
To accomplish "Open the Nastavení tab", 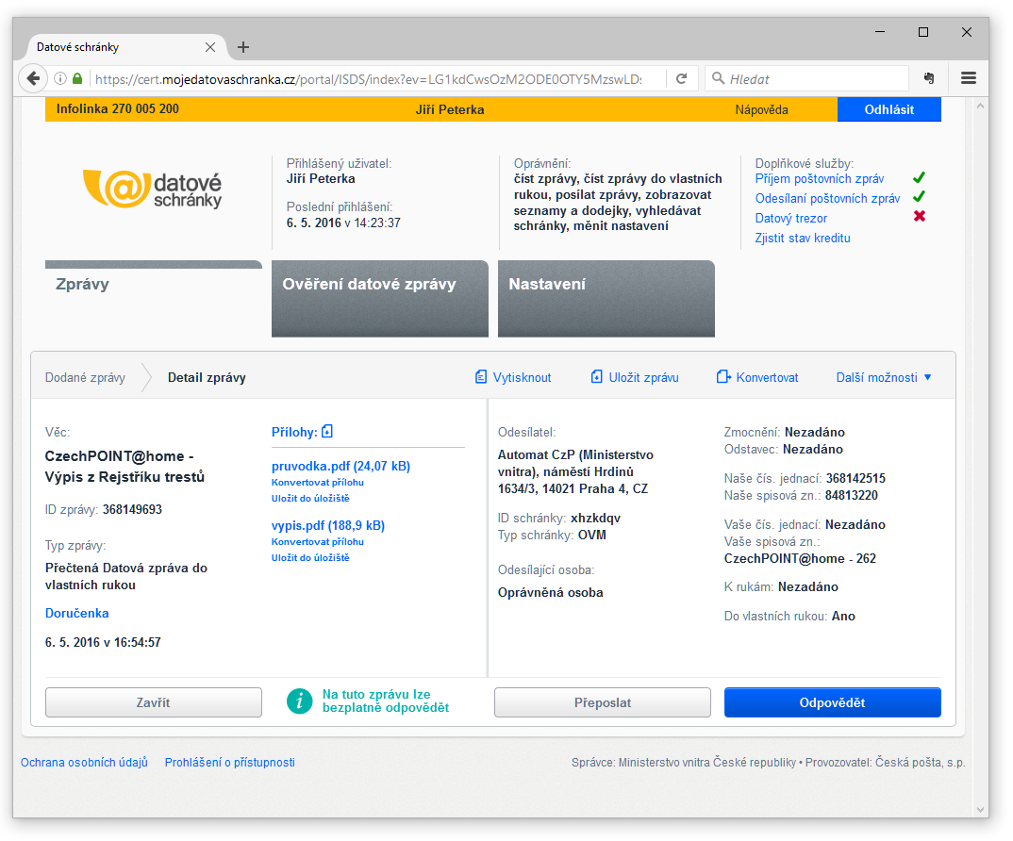I will 606,299.
